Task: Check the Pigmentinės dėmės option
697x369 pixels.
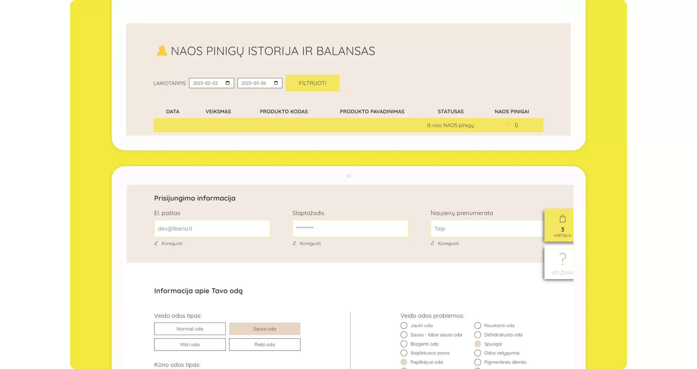Action: click(x=478, y=362)
